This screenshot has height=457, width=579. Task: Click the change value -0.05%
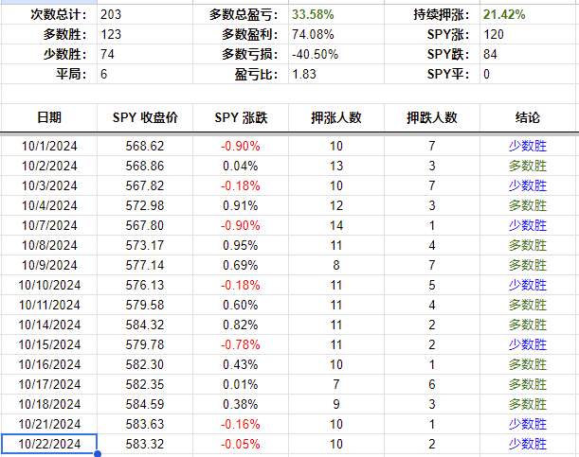click(x=241, y=444)
